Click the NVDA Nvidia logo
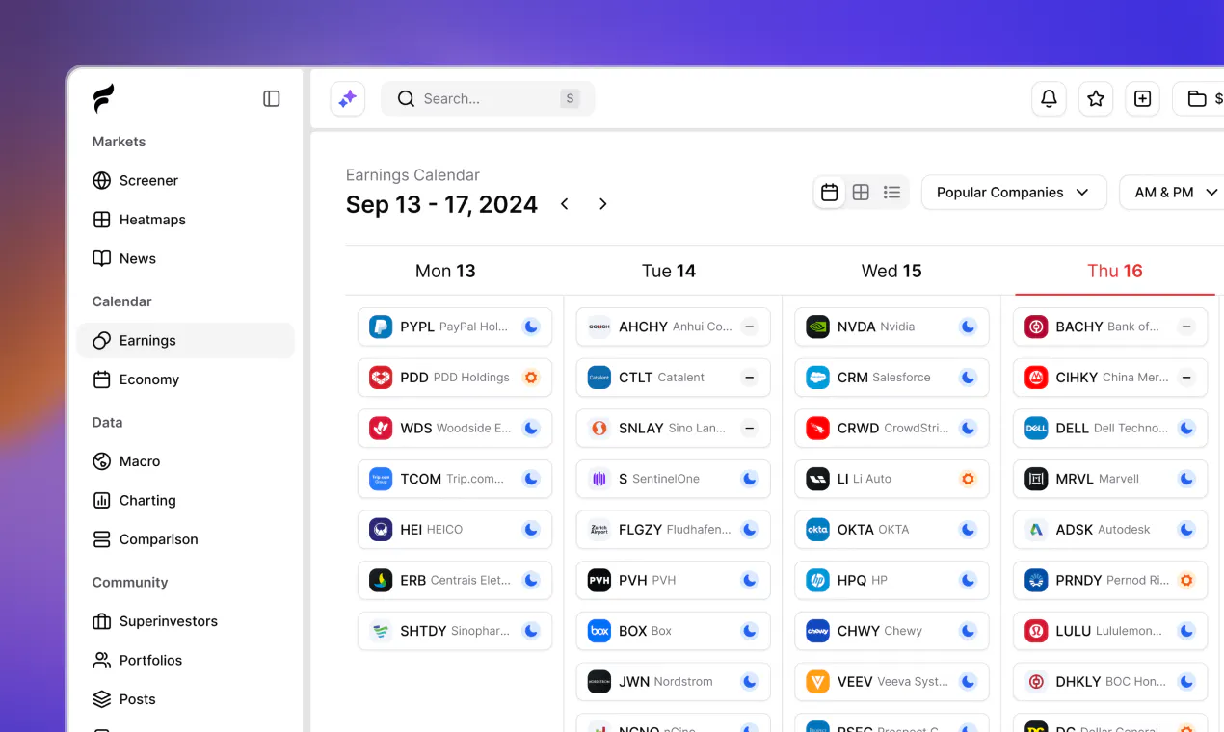 click(818, 327)
